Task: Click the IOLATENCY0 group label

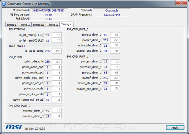Action: coord(17,30)
